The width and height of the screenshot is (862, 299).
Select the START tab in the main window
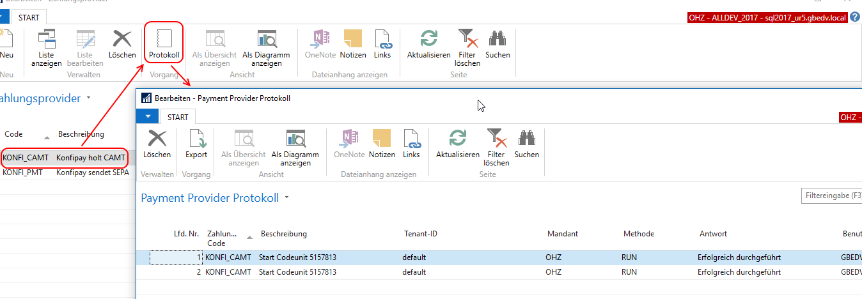click(28, 17)
